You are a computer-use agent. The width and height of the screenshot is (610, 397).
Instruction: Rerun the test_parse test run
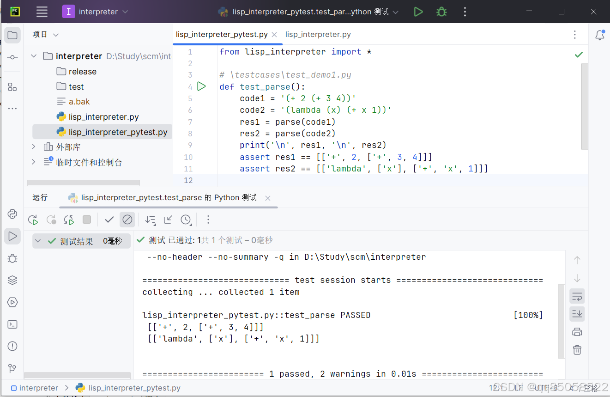33,220
